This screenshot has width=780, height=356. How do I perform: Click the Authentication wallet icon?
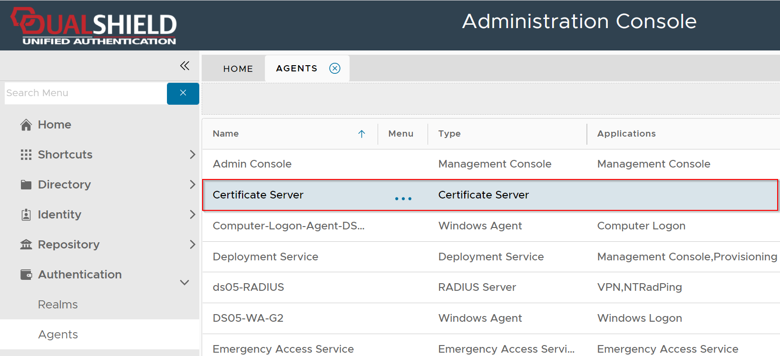(26, 275)
